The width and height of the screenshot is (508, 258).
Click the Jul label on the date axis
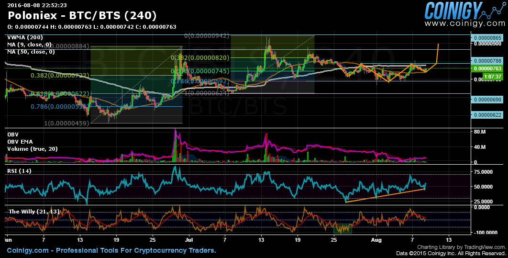189,240
